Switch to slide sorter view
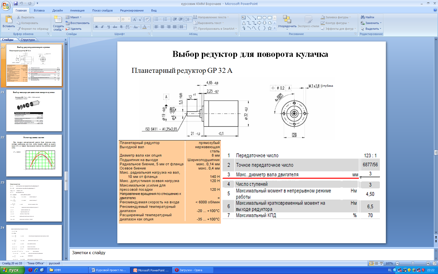This screenshot has height=274, width=438. (x=376, y=263)
